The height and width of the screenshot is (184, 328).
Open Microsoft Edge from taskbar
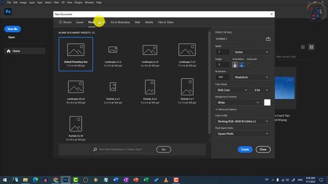click(35, 180)
